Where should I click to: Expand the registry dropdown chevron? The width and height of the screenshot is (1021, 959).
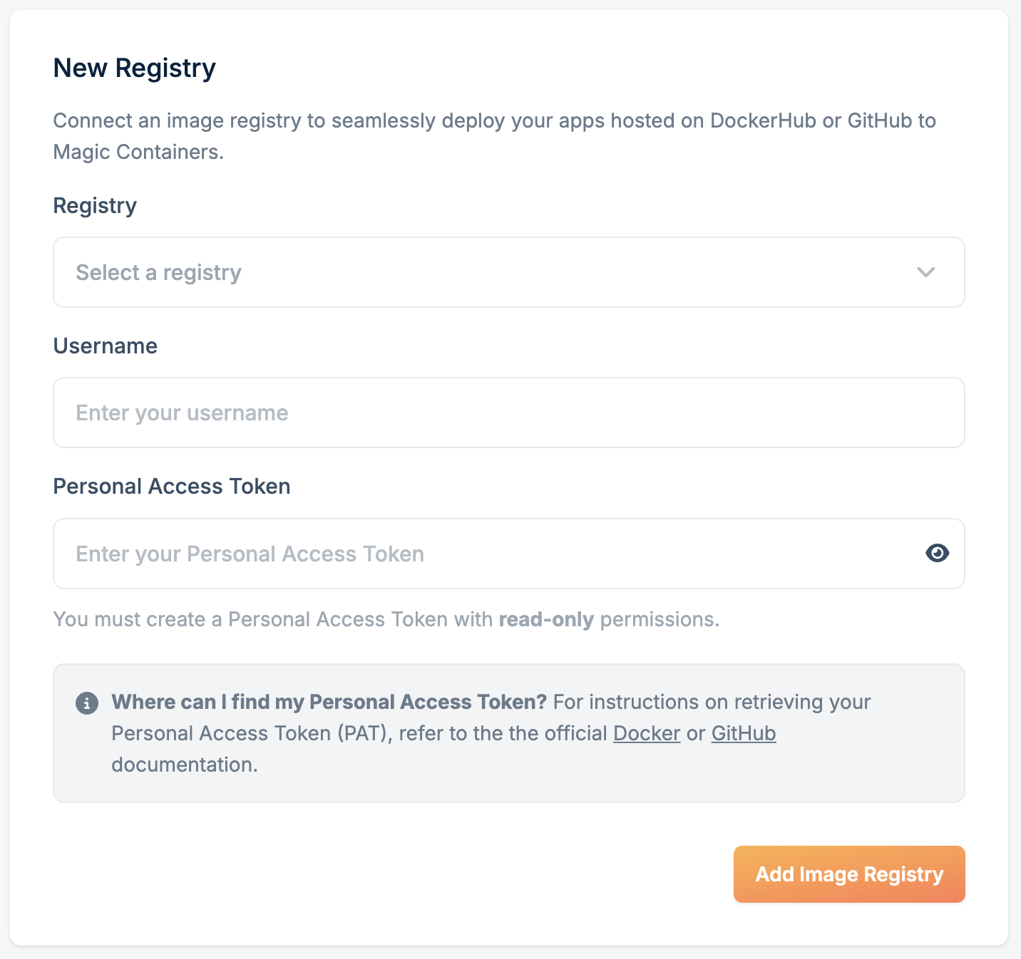(925, 272)
